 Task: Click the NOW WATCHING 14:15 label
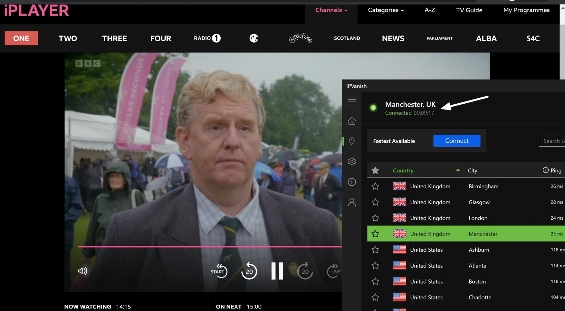pos(97,307)
